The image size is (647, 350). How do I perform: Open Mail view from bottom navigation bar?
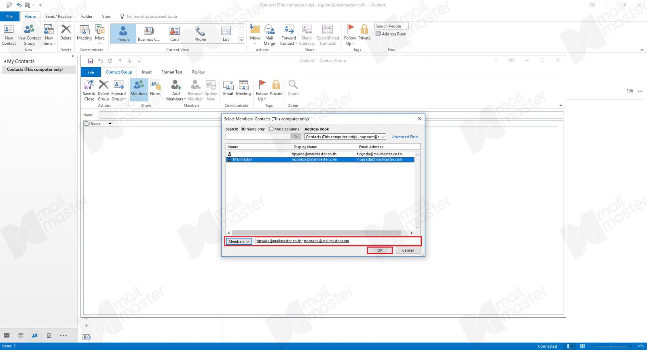click(7, 335)
